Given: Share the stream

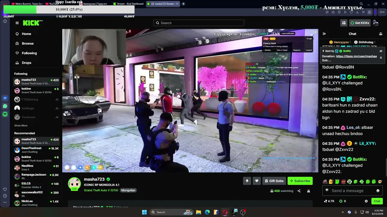Looking at the screenshot, I should pyautogui.click(x=299, y=191).
